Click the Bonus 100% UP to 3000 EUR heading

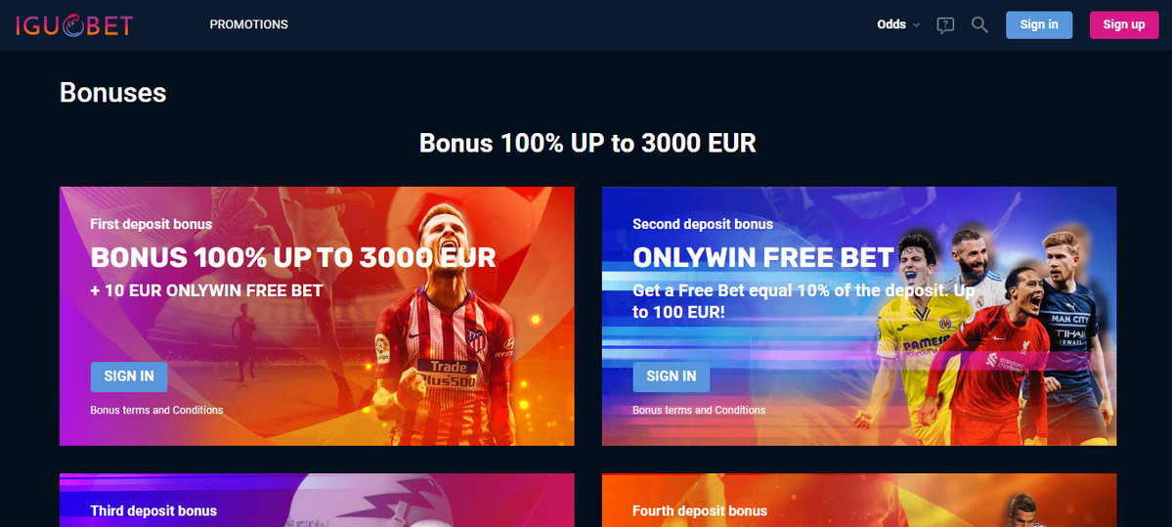pos(587,143)
